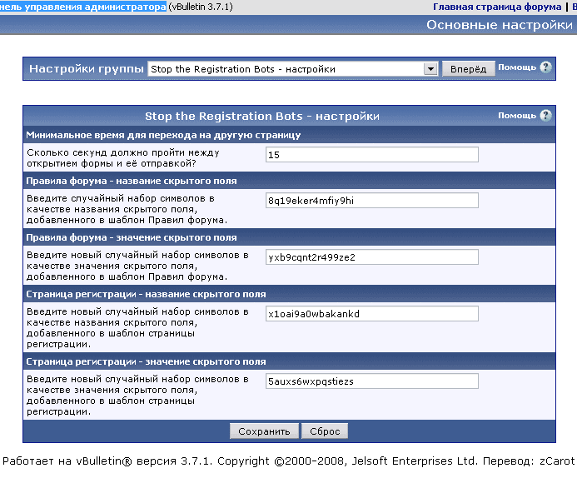Focus field containing 5auxs6wxpqstiezs
The width and height of the screenshot is (577, 478).
(x=372, y=381)
